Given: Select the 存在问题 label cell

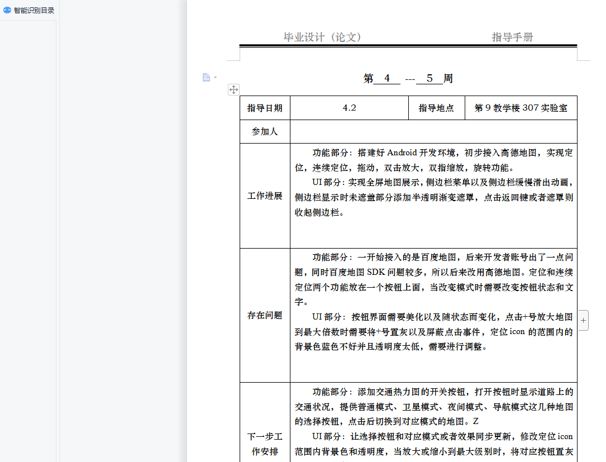Looking at the screenshot, I should 265,315.
